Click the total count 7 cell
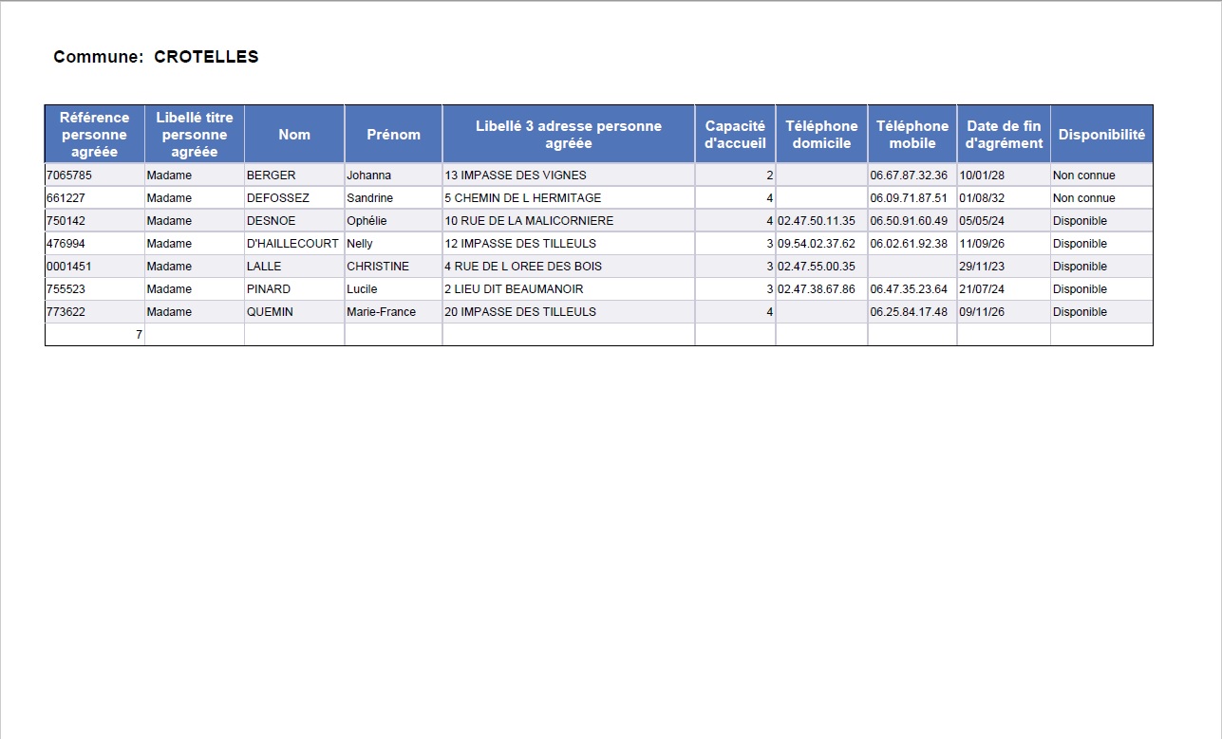 (x=95, y=335)
